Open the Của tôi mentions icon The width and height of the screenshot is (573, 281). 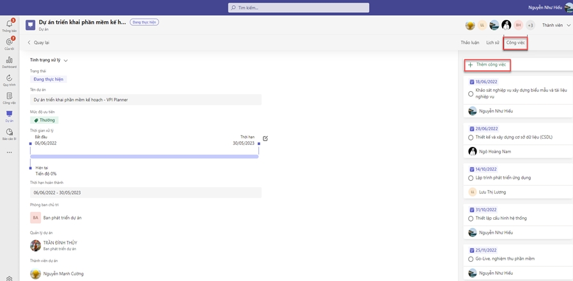point(9,43)
